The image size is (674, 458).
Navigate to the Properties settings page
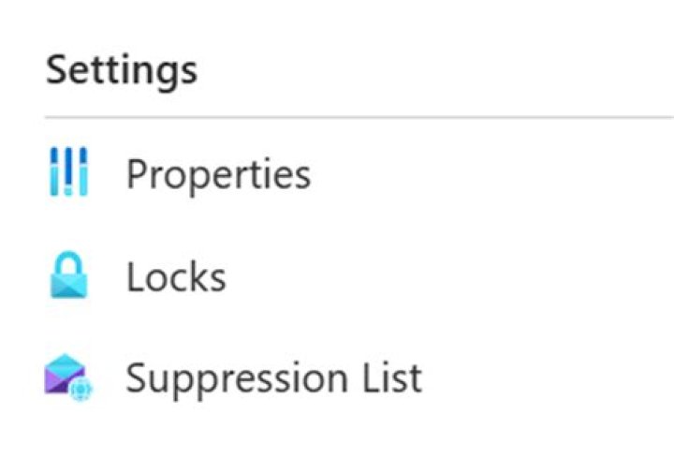click(x=217, y=174)
